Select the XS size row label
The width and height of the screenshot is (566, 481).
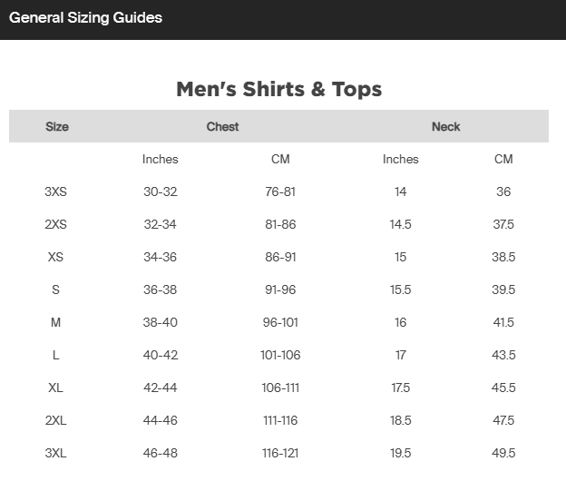pyautogui.click(x=55, y=257)
